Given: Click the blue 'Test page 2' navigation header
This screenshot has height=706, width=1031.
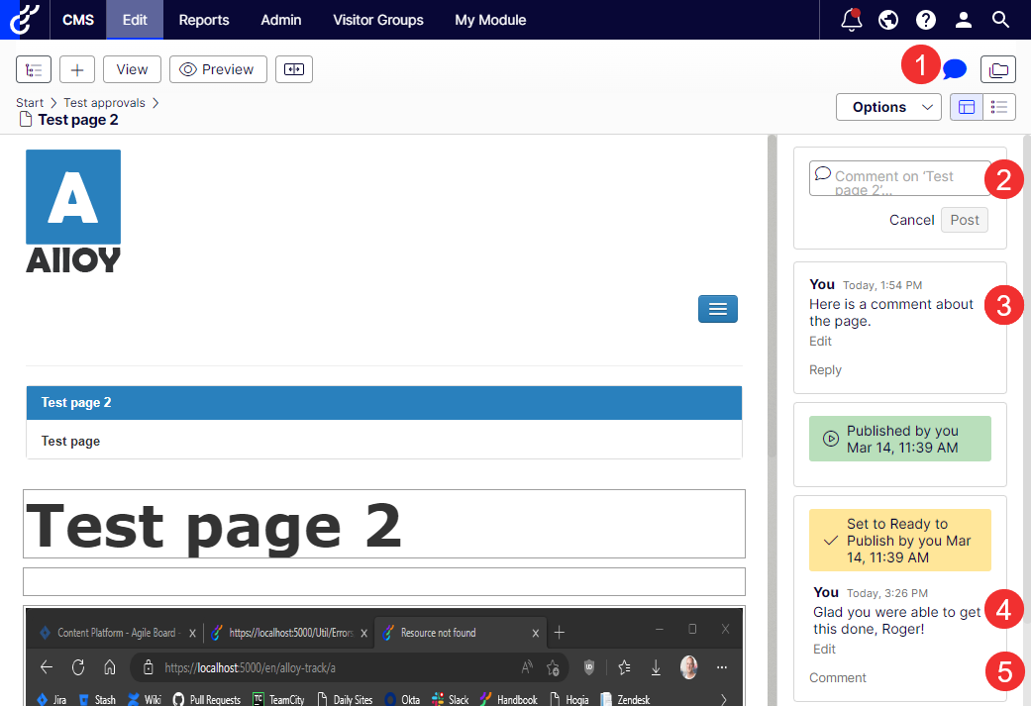Looking at the screenshot, I should coord(384,403).
